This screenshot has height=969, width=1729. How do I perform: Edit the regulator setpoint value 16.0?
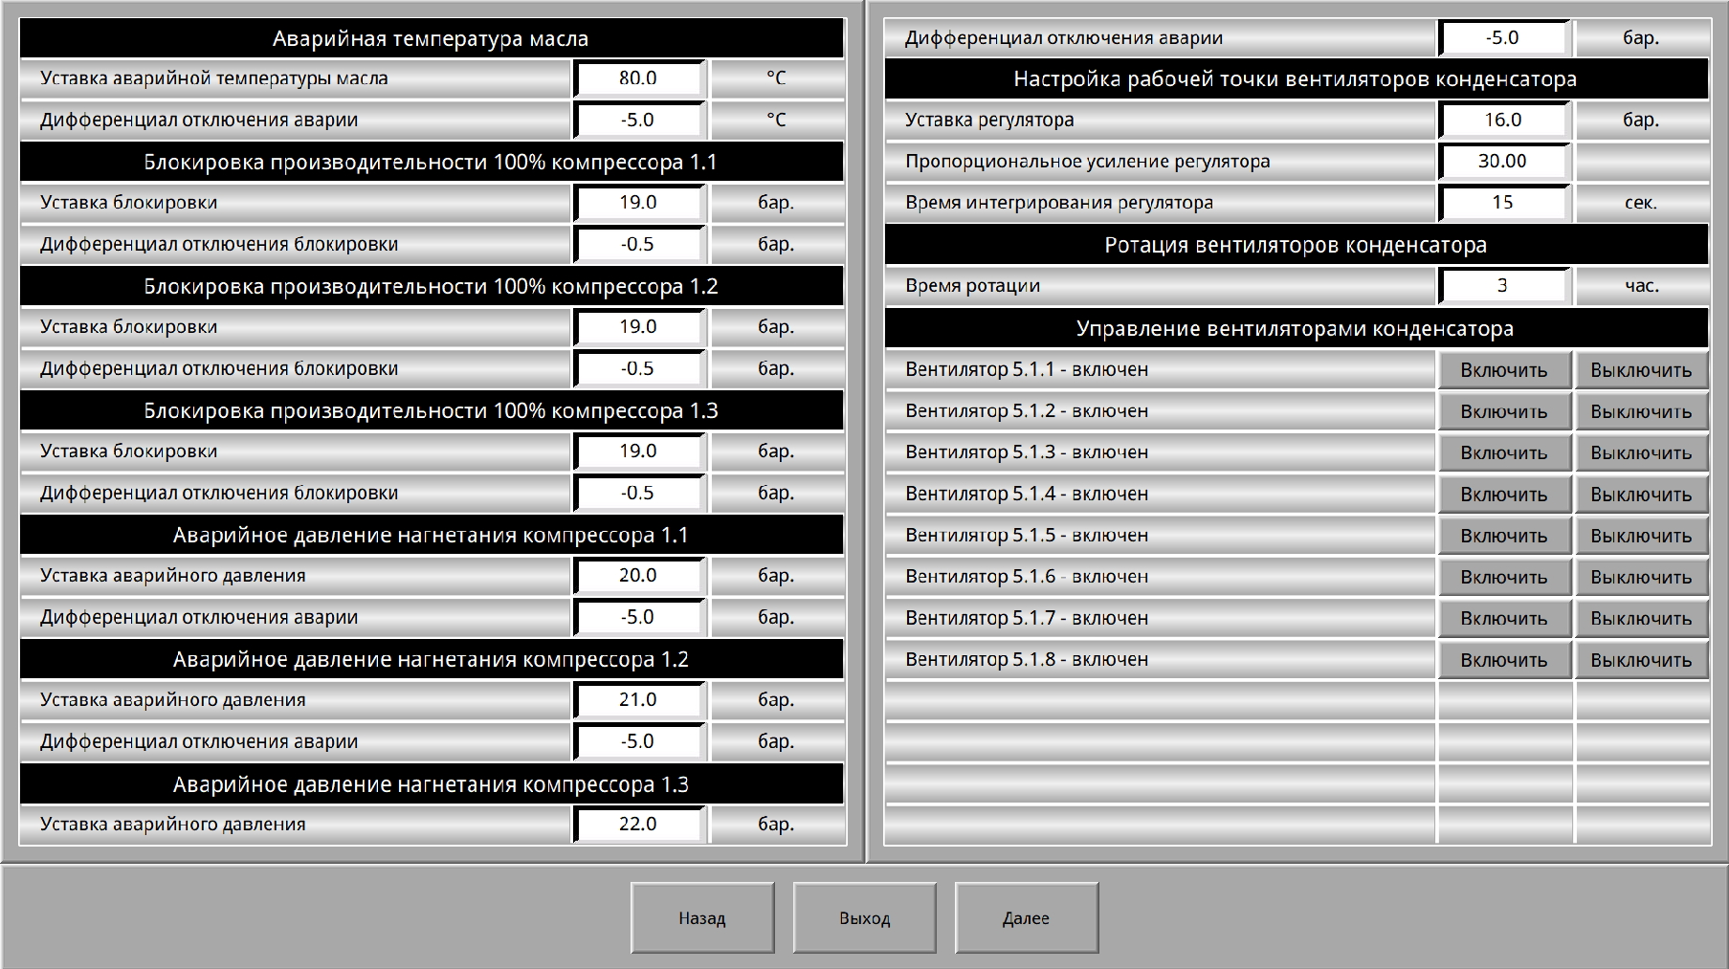pos(1502,121)
